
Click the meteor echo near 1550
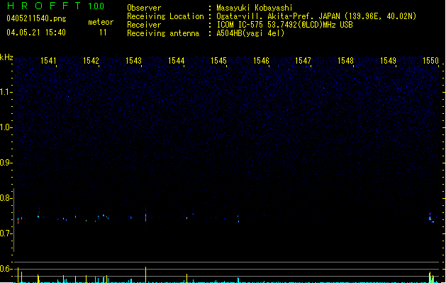(x=431, y=218)
